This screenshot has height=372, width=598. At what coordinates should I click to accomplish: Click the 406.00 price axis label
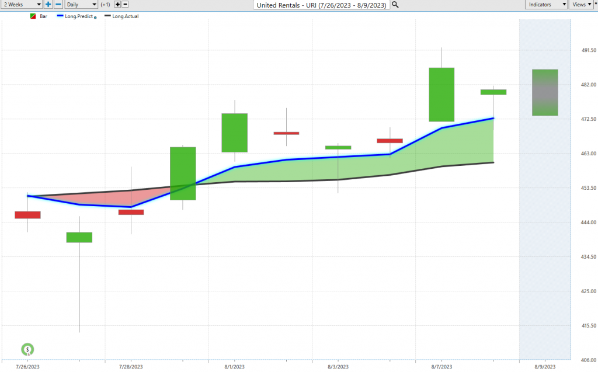(589, 360)
